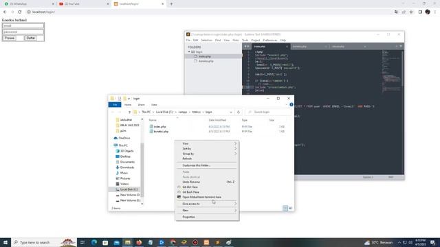
Task: Open a new Chrome tab with plus button
Action: tap(171, 4)
